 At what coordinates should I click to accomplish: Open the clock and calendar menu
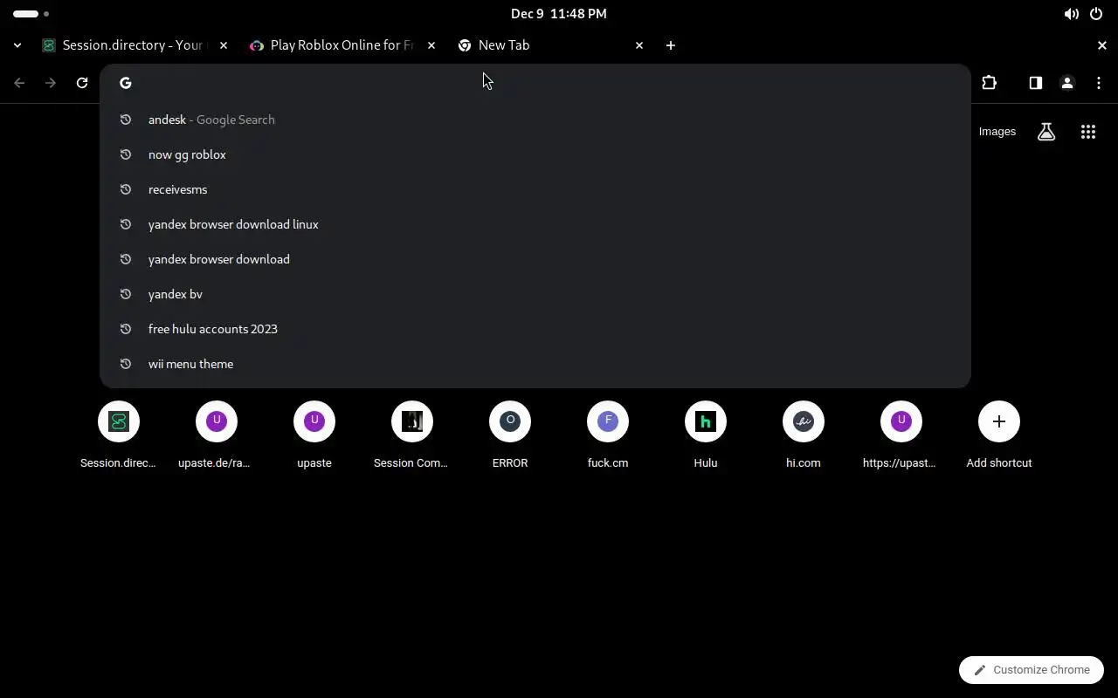pos(559,14)
